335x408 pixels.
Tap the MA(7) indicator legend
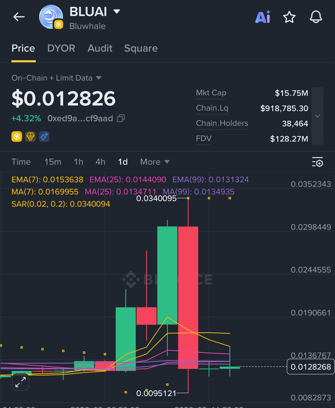point(45,192)
